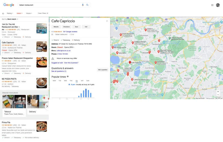Select MON in Popular times
Viewport: 223px width, 142px height.
tap(54, 81)
